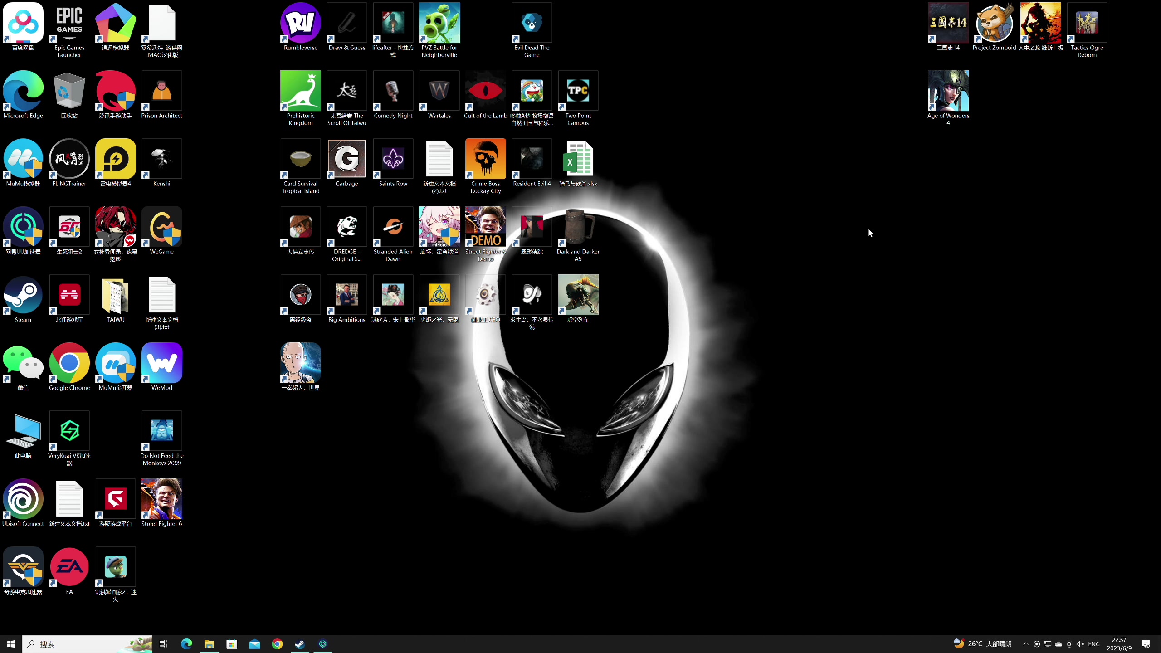Switch to 网易UU加速器 in the taskbar
The height and width of the screenshot is (653, 1161).
pos(322,644)
